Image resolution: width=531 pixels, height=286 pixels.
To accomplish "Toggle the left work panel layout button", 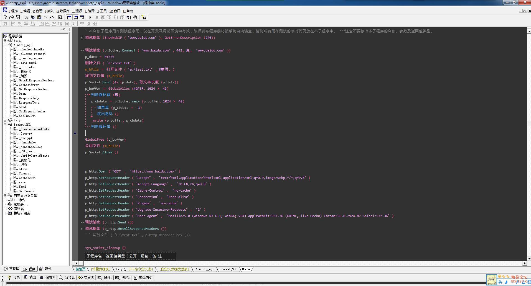I will [x=69, y=17].
